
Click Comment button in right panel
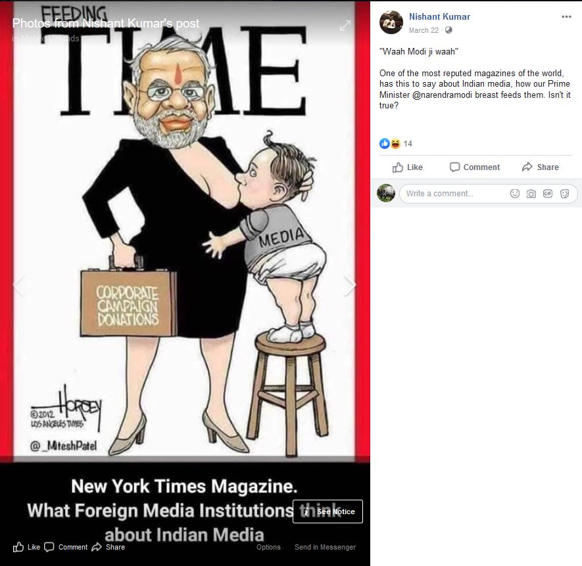(474, 167)
